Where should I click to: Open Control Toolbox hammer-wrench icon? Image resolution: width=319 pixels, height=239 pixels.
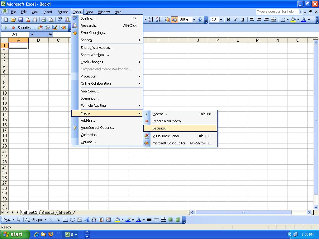pyautogui.click(x=48, y=28)
